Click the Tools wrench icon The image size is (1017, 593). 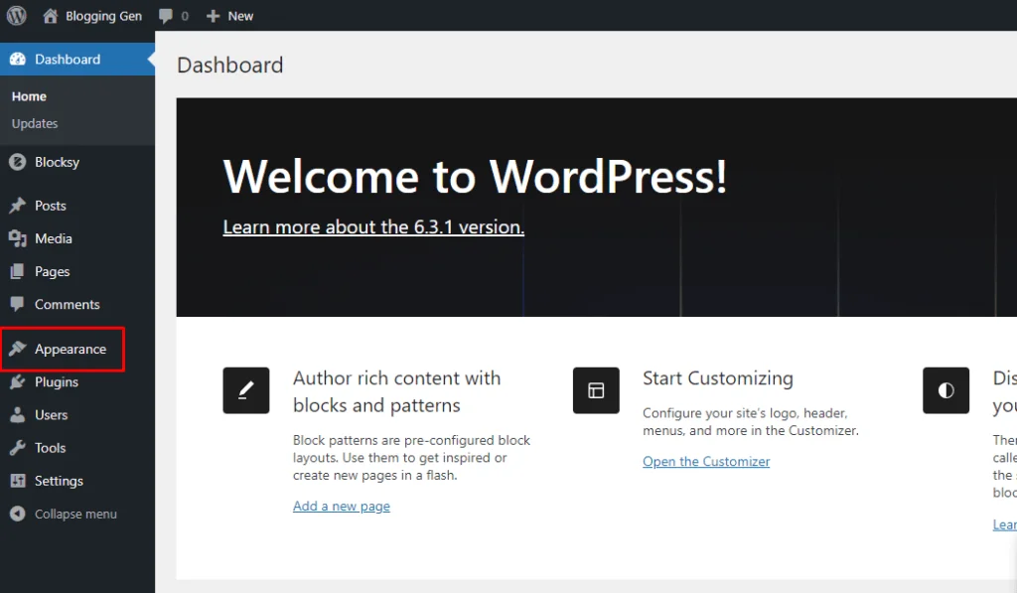point(18,448)
